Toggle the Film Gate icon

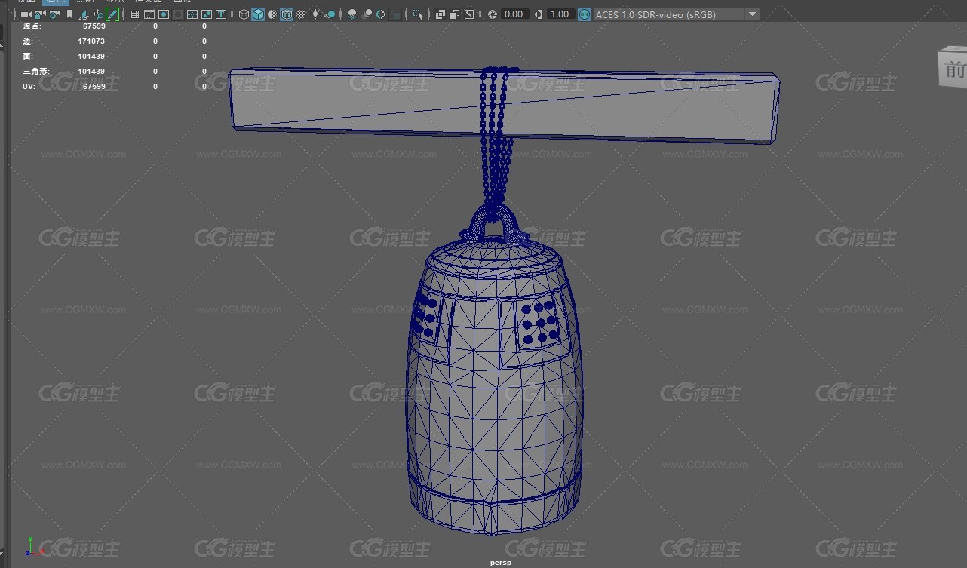tap(149, 14)
